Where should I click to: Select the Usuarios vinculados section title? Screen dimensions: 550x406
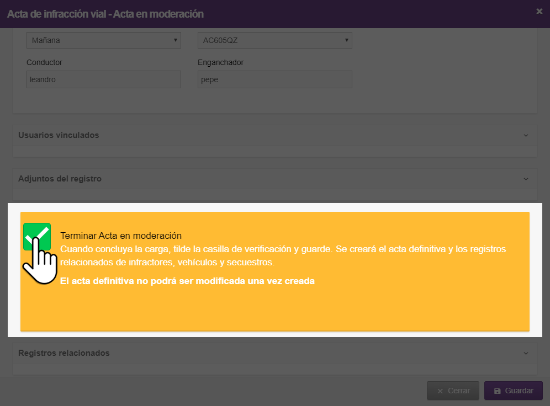[x=59, y=135]
